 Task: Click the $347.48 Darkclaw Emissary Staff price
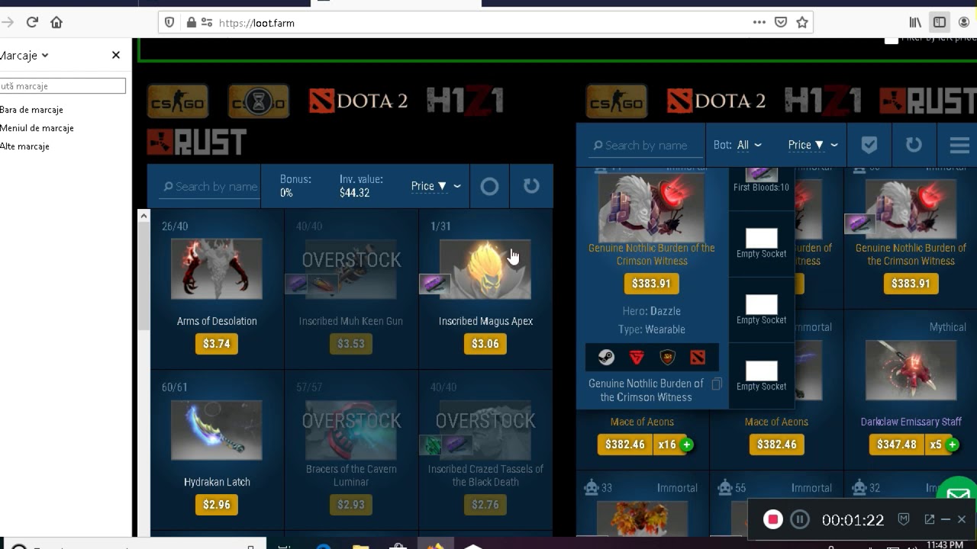pos(897,445)
